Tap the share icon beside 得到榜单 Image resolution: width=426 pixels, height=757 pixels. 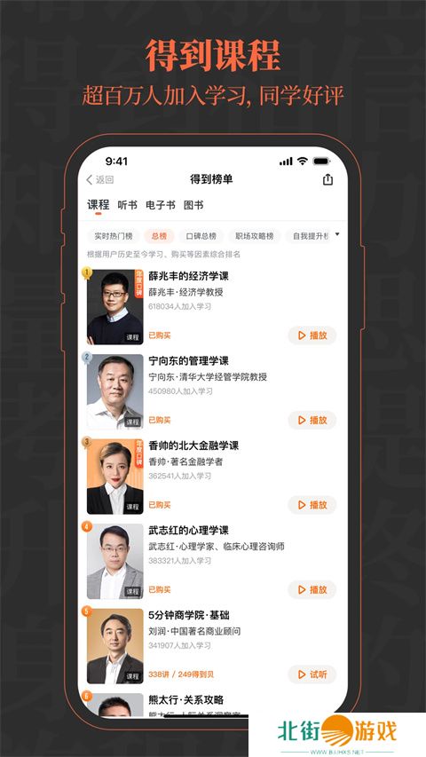tap(328, 179)
